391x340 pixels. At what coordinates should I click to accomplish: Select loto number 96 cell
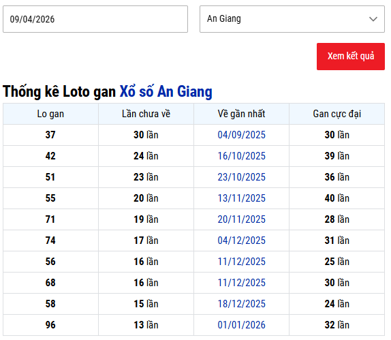[x=50, y=325]
